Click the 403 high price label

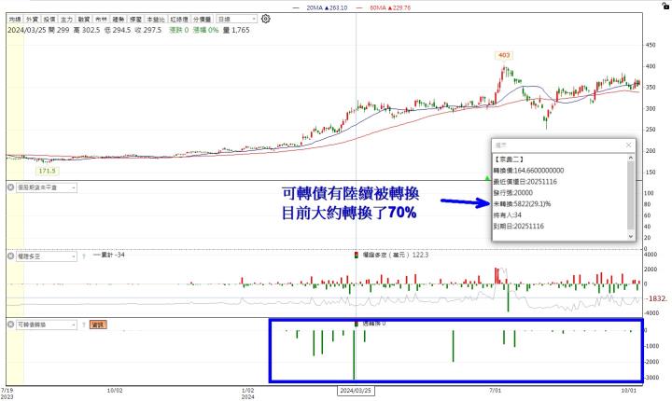pos(504,55)
